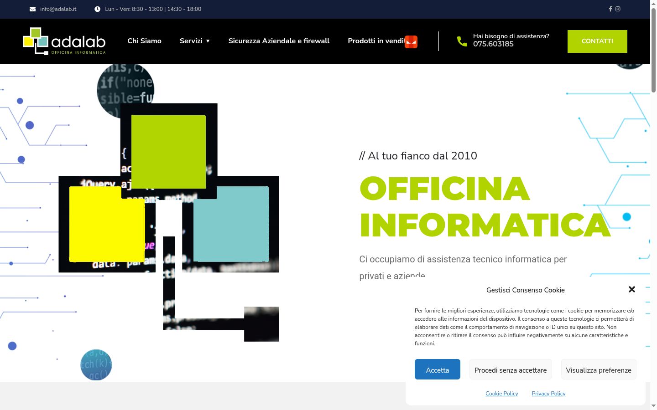This screenshot has width=657, height=410.
Task: Click the green phone handset icon
Action: [x=462, y=41]
